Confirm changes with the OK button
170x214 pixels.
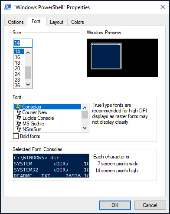tap(115, 205)
